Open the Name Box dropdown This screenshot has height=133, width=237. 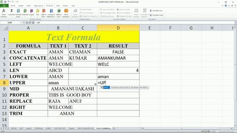pos(21,23)
